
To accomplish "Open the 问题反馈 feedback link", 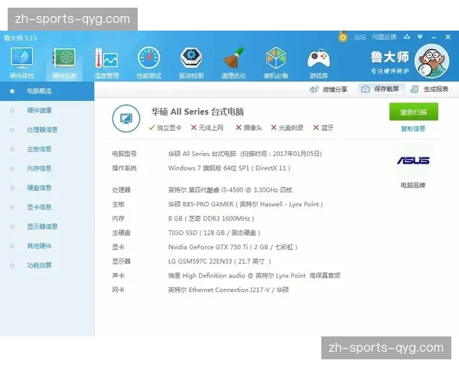I will click(384, 37).
